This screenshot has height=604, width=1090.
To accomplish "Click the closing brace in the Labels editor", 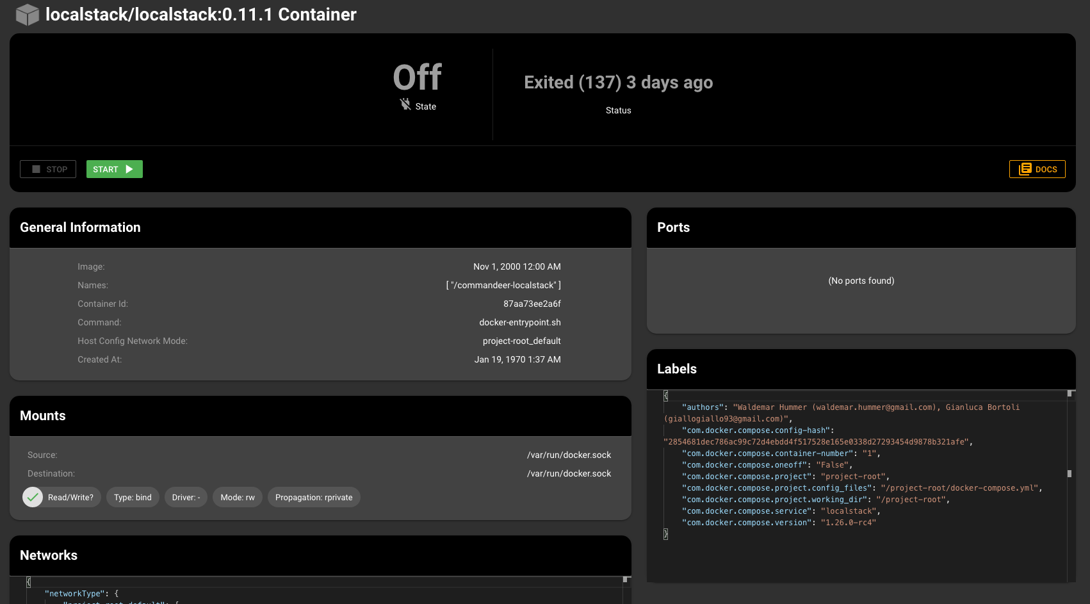I will (x=666, y=534).
